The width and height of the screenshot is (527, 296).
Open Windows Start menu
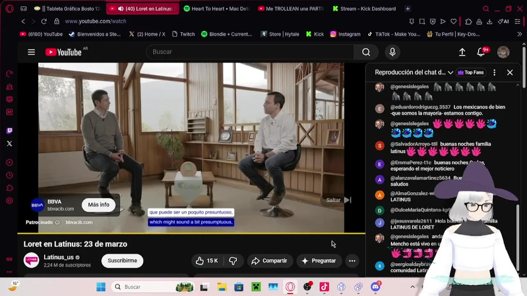(x=101, y=287)
